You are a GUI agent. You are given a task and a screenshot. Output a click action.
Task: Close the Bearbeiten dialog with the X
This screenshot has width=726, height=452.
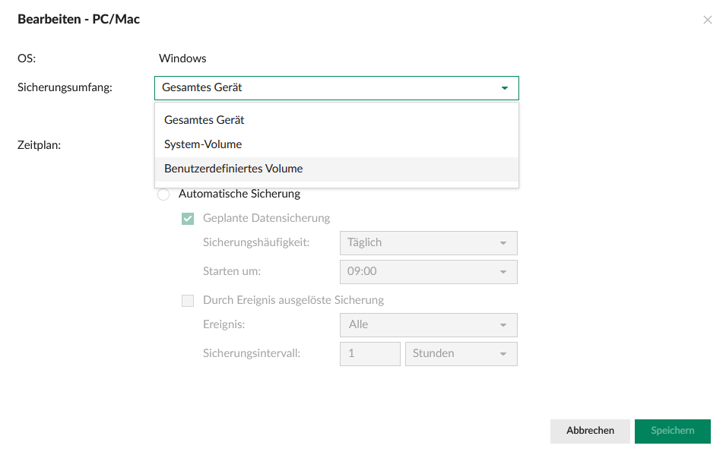(707, 20)
